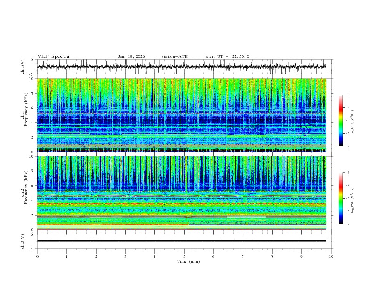Click the ch.1 voltage waveform trace
The image size is (373, 288).
pyautogui.click(x=181, y=67)
